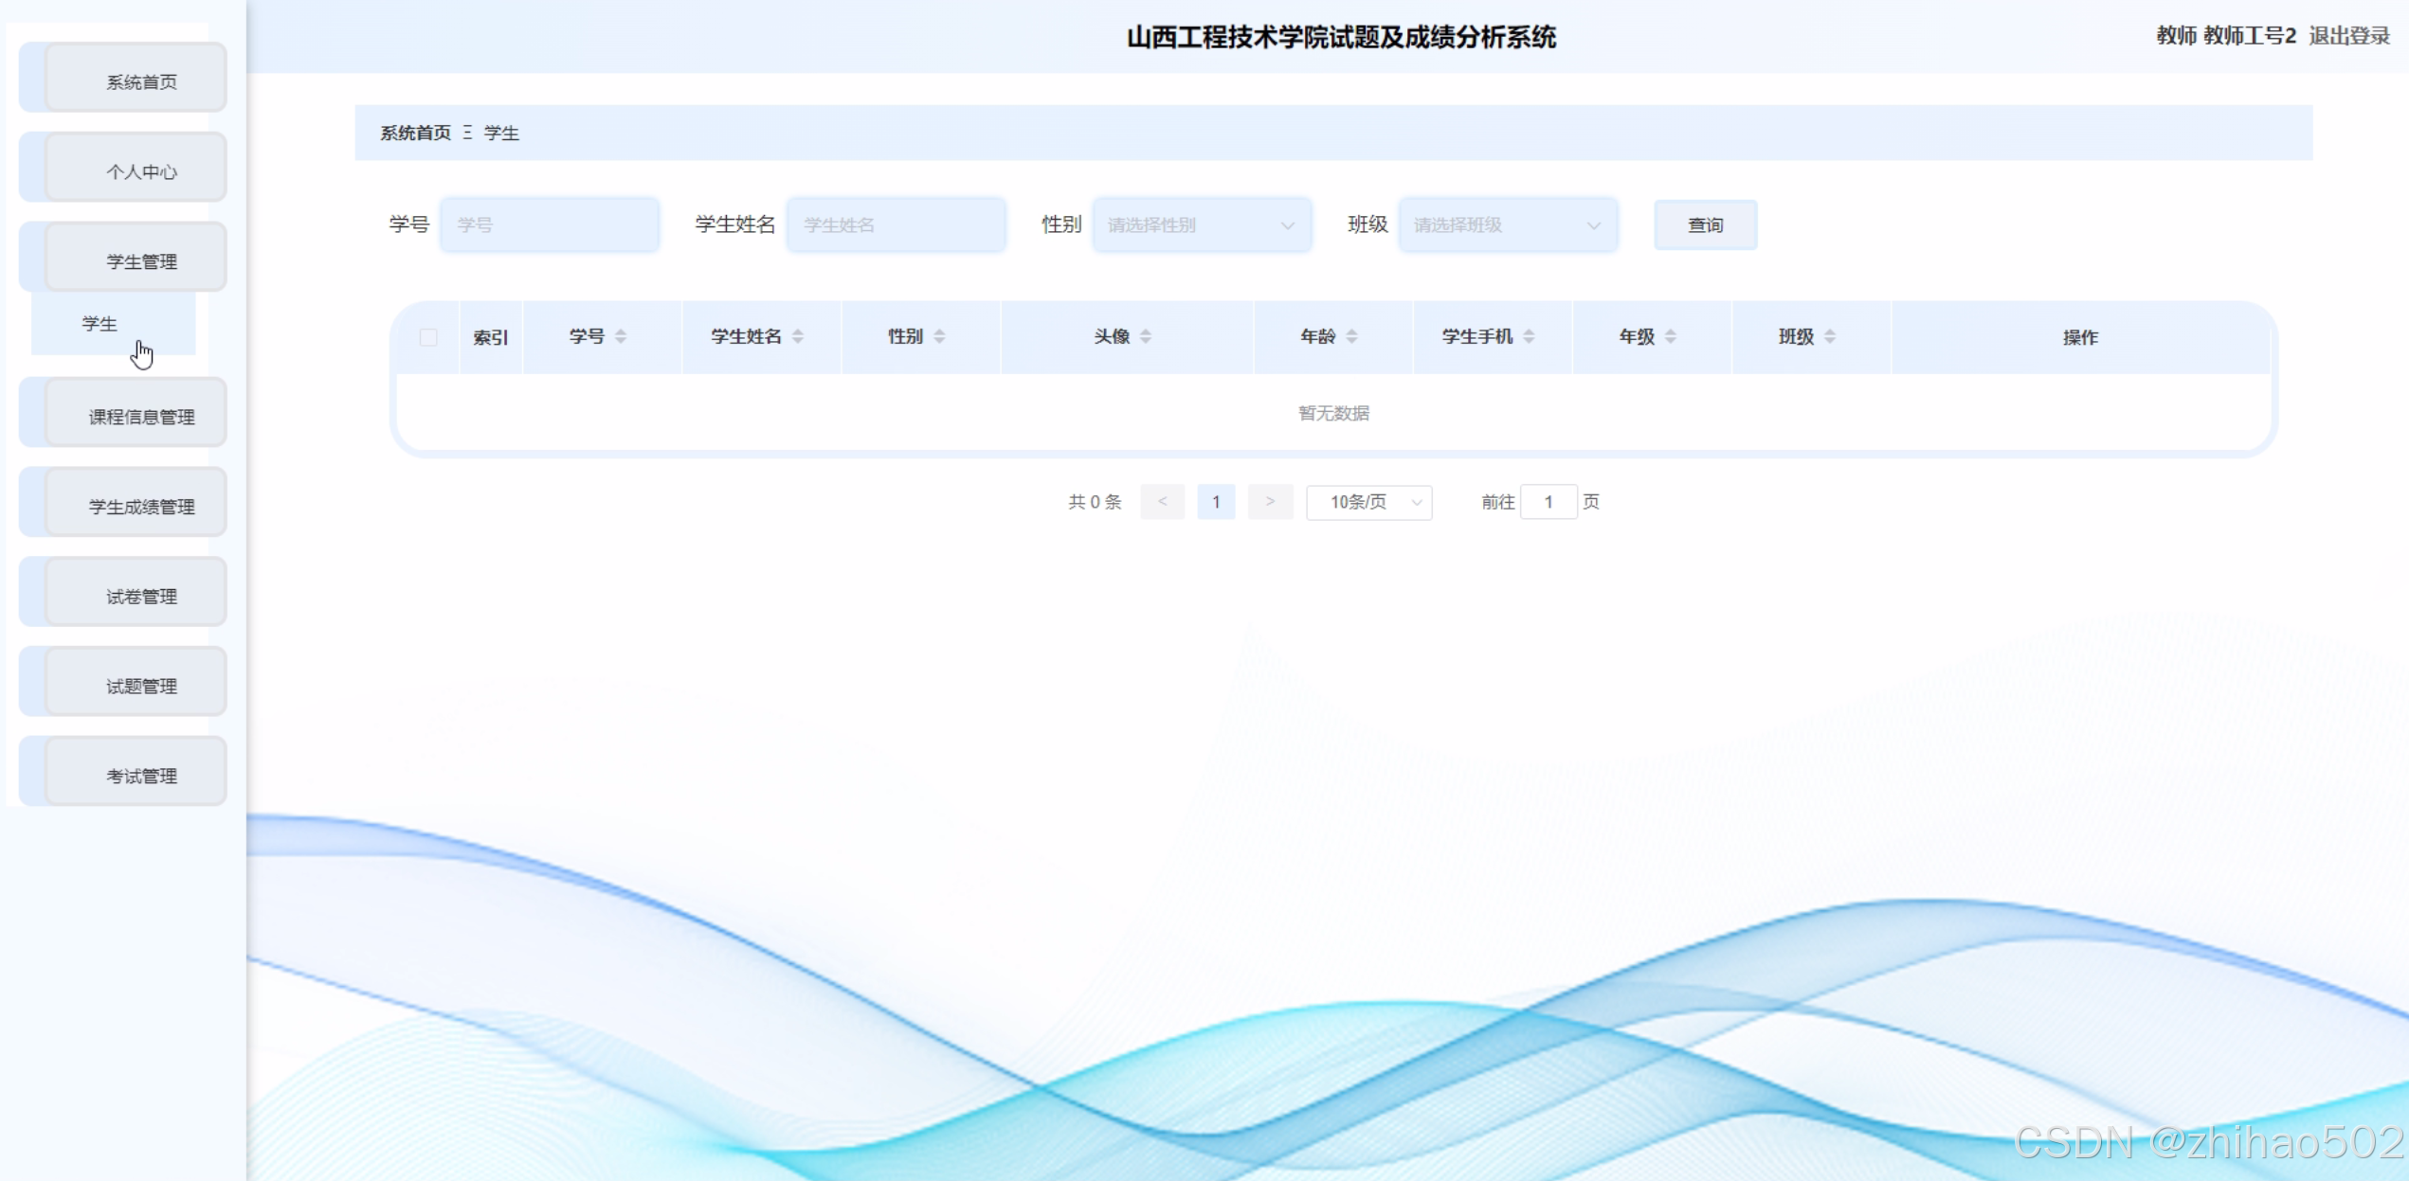Sort by 年级 column arrows
The image size is (2409, 1181).
click(1671, 336)
